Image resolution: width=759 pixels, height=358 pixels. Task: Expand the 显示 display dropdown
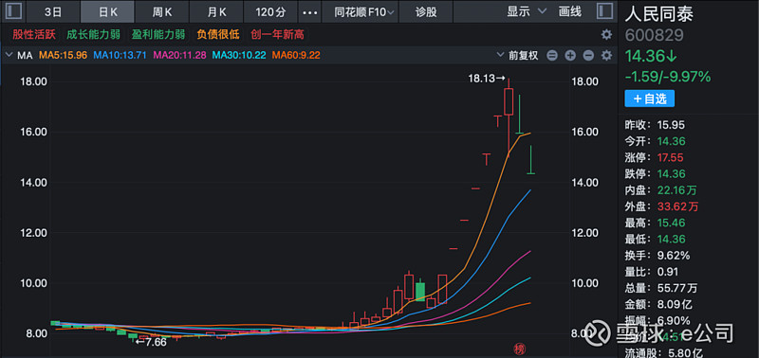(527, 11)
